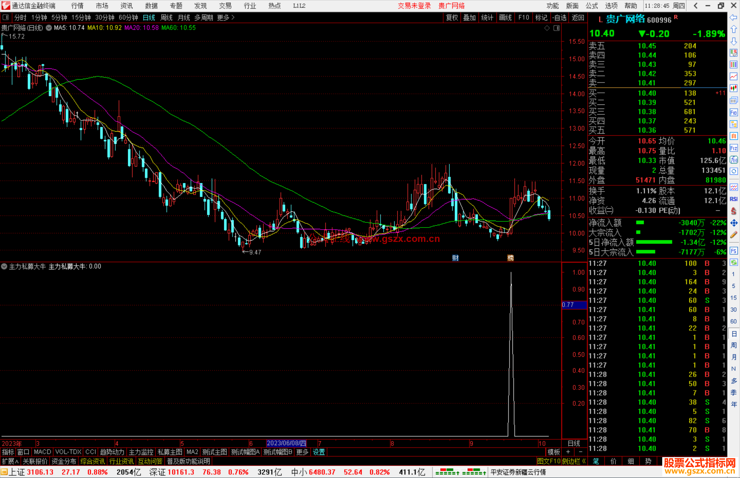The width and height of the screenshot is (740, 478).
Task: Click the RSI indicator sidebar icon
Action: point(733,199)
